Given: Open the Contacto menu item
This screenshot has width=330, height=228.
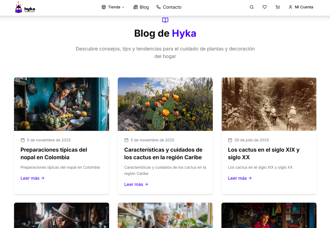Looking at the screenshot, I should coord(169,7).
